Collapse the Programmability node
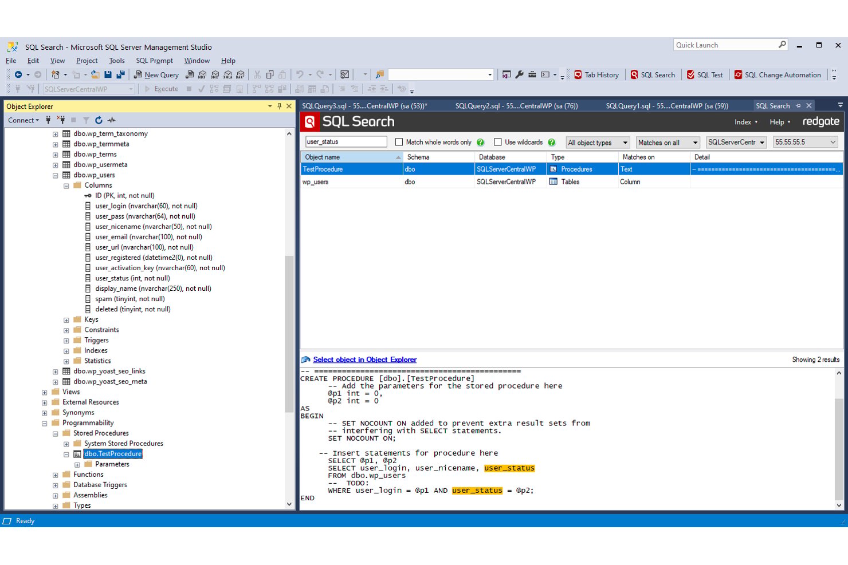Image resolution: width=848 pixels, height=565 pixels. (45, 423)
